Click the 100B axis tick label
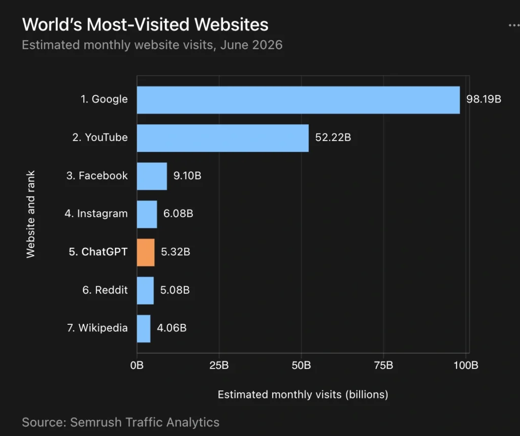Viewport: 520px width, 436px height. tap(466, 365)
